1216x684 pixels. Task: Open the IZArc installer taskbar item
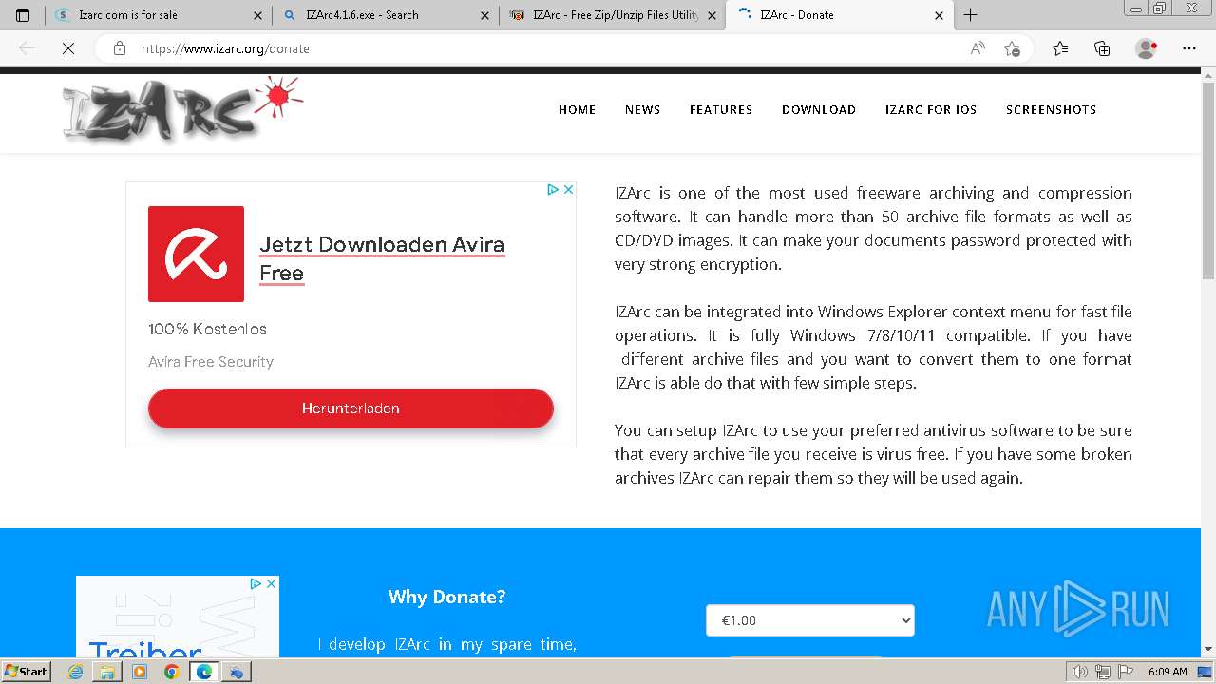[x=237, y=672]
